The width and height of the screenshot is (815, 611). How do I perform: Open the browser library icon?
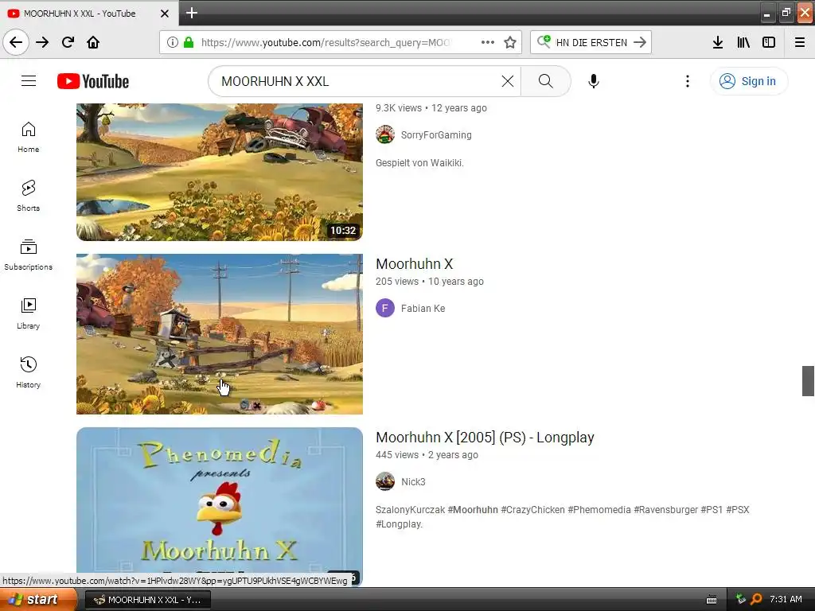(743, 42)
